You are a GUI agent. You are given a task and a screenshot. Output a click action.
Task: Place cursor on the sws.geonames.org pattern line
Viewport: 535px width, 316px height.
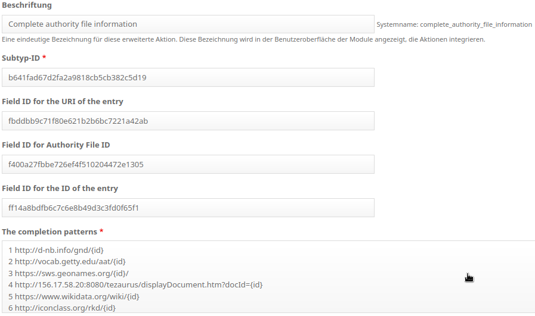point(68,273)
